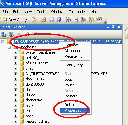Click the Properties Window toolbar icon
128x125 pixels.
pos(99,20)
